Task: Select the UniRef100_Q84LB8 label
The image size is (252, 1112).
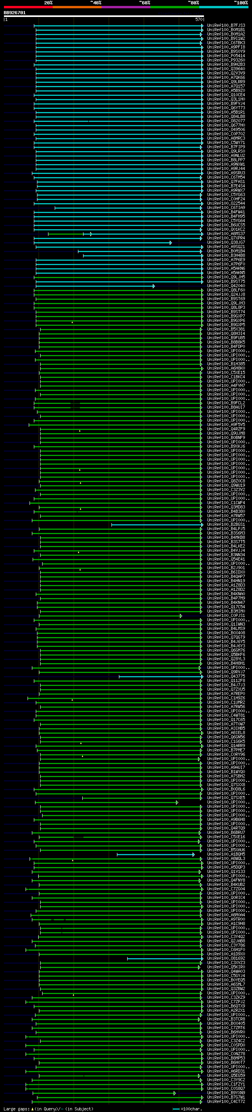Action: click(226, 117)
